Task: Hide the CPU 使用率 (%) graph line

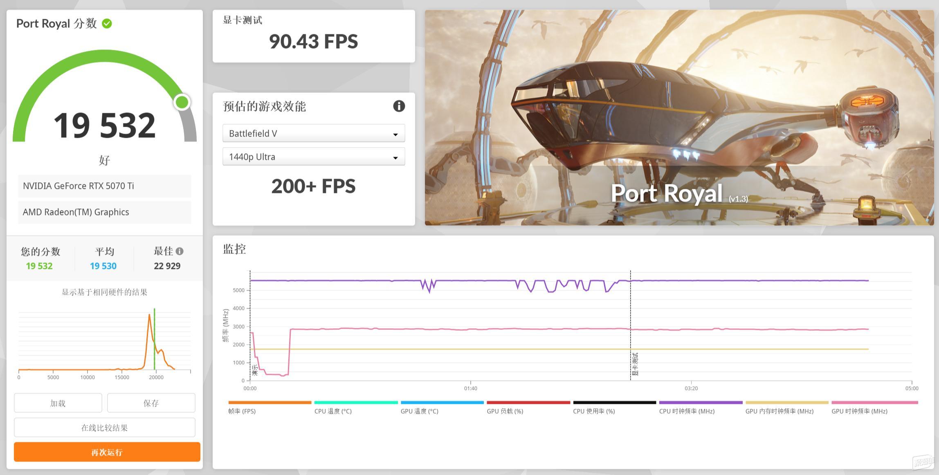Action: click(616, 402)
